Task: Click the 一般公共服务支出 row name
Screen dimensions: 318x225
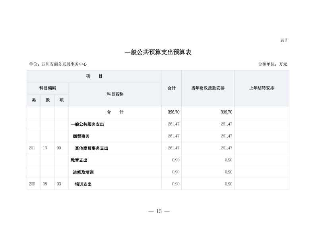Action: (87, 124)
